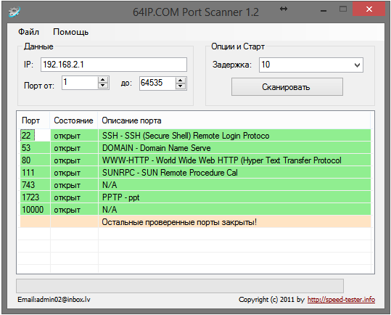Viewport: 391px width, 315px height.
Task: Select the port 80 WWW-HTTP row
Action: pos(196,160)
